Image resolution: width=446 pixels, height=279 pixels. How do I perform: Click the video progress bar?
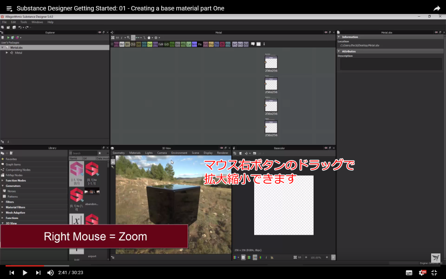223,266
